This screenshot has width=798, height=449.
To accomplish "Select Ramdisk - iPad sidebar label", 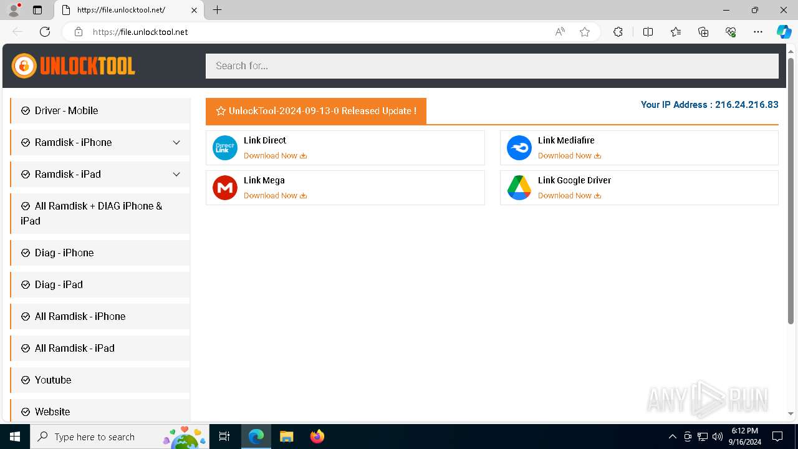I will [x=67, y=174].
